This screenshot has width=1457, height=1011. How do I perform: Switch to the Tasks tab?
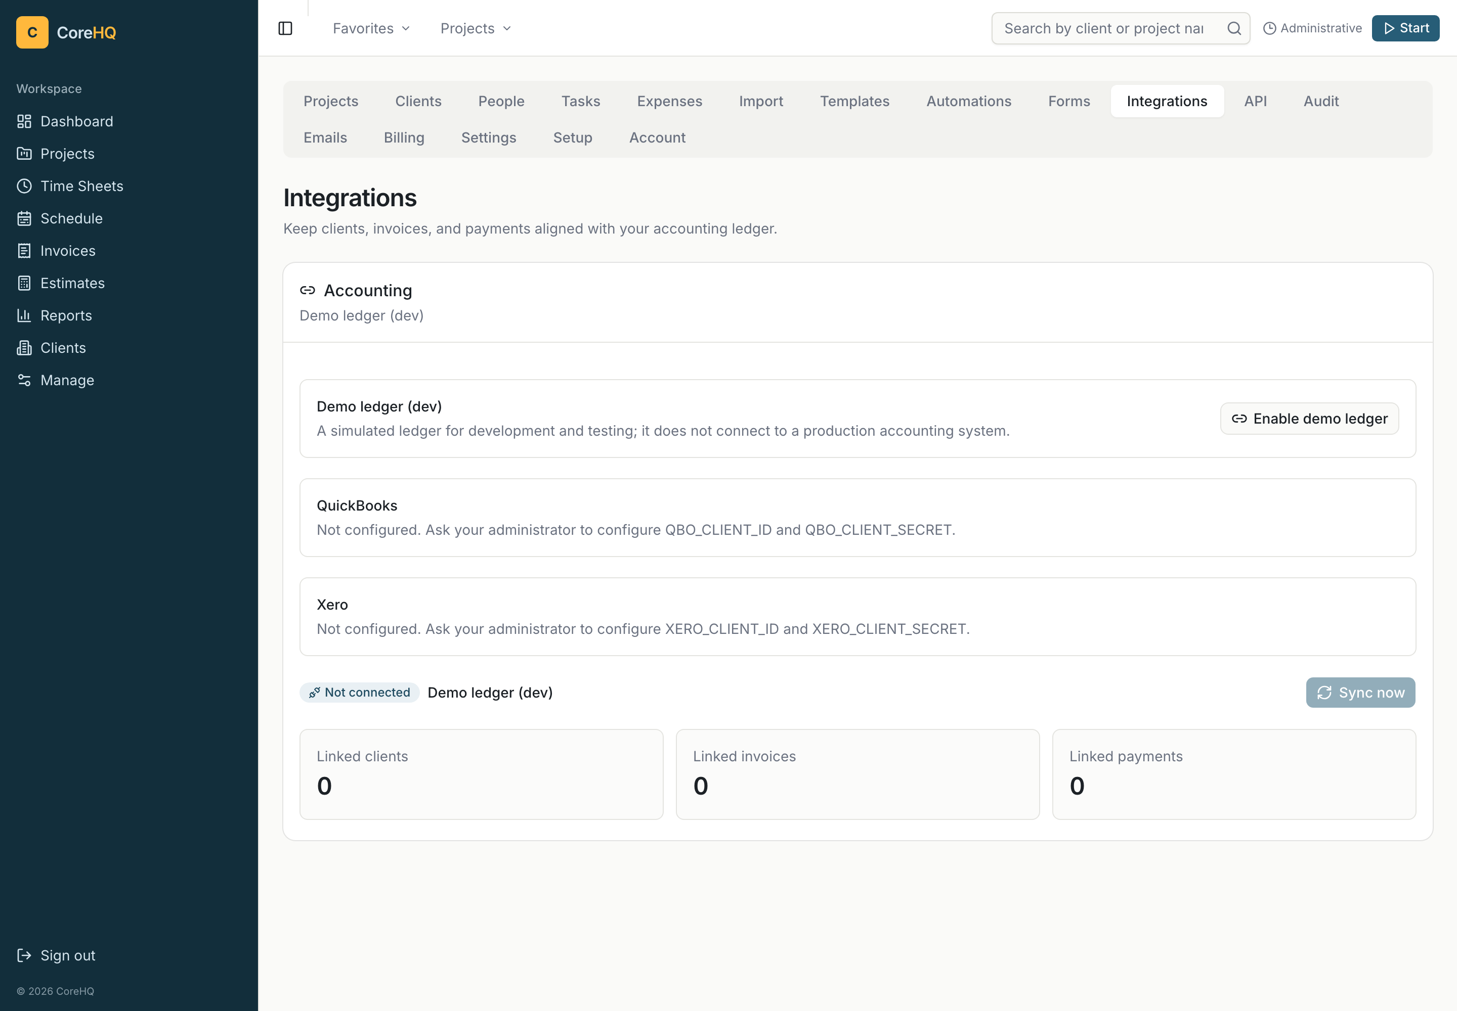[x=581, y=102]
